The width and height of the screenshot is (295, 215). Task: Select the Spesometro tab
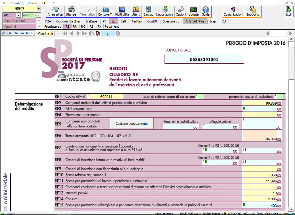click(x=171, y=21)
